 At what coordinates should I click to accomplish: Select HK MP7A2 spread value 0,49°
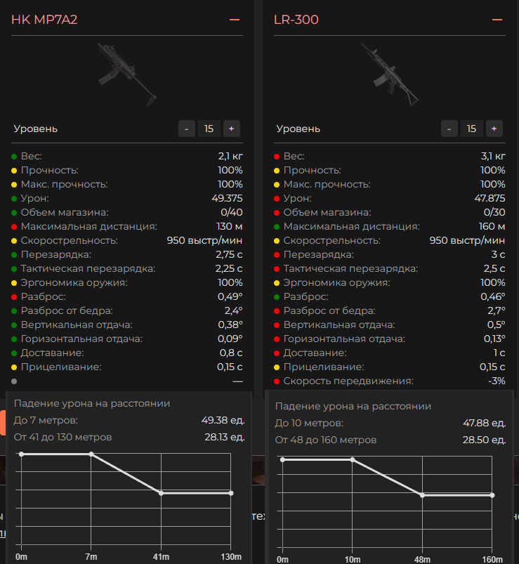(230, 296)
